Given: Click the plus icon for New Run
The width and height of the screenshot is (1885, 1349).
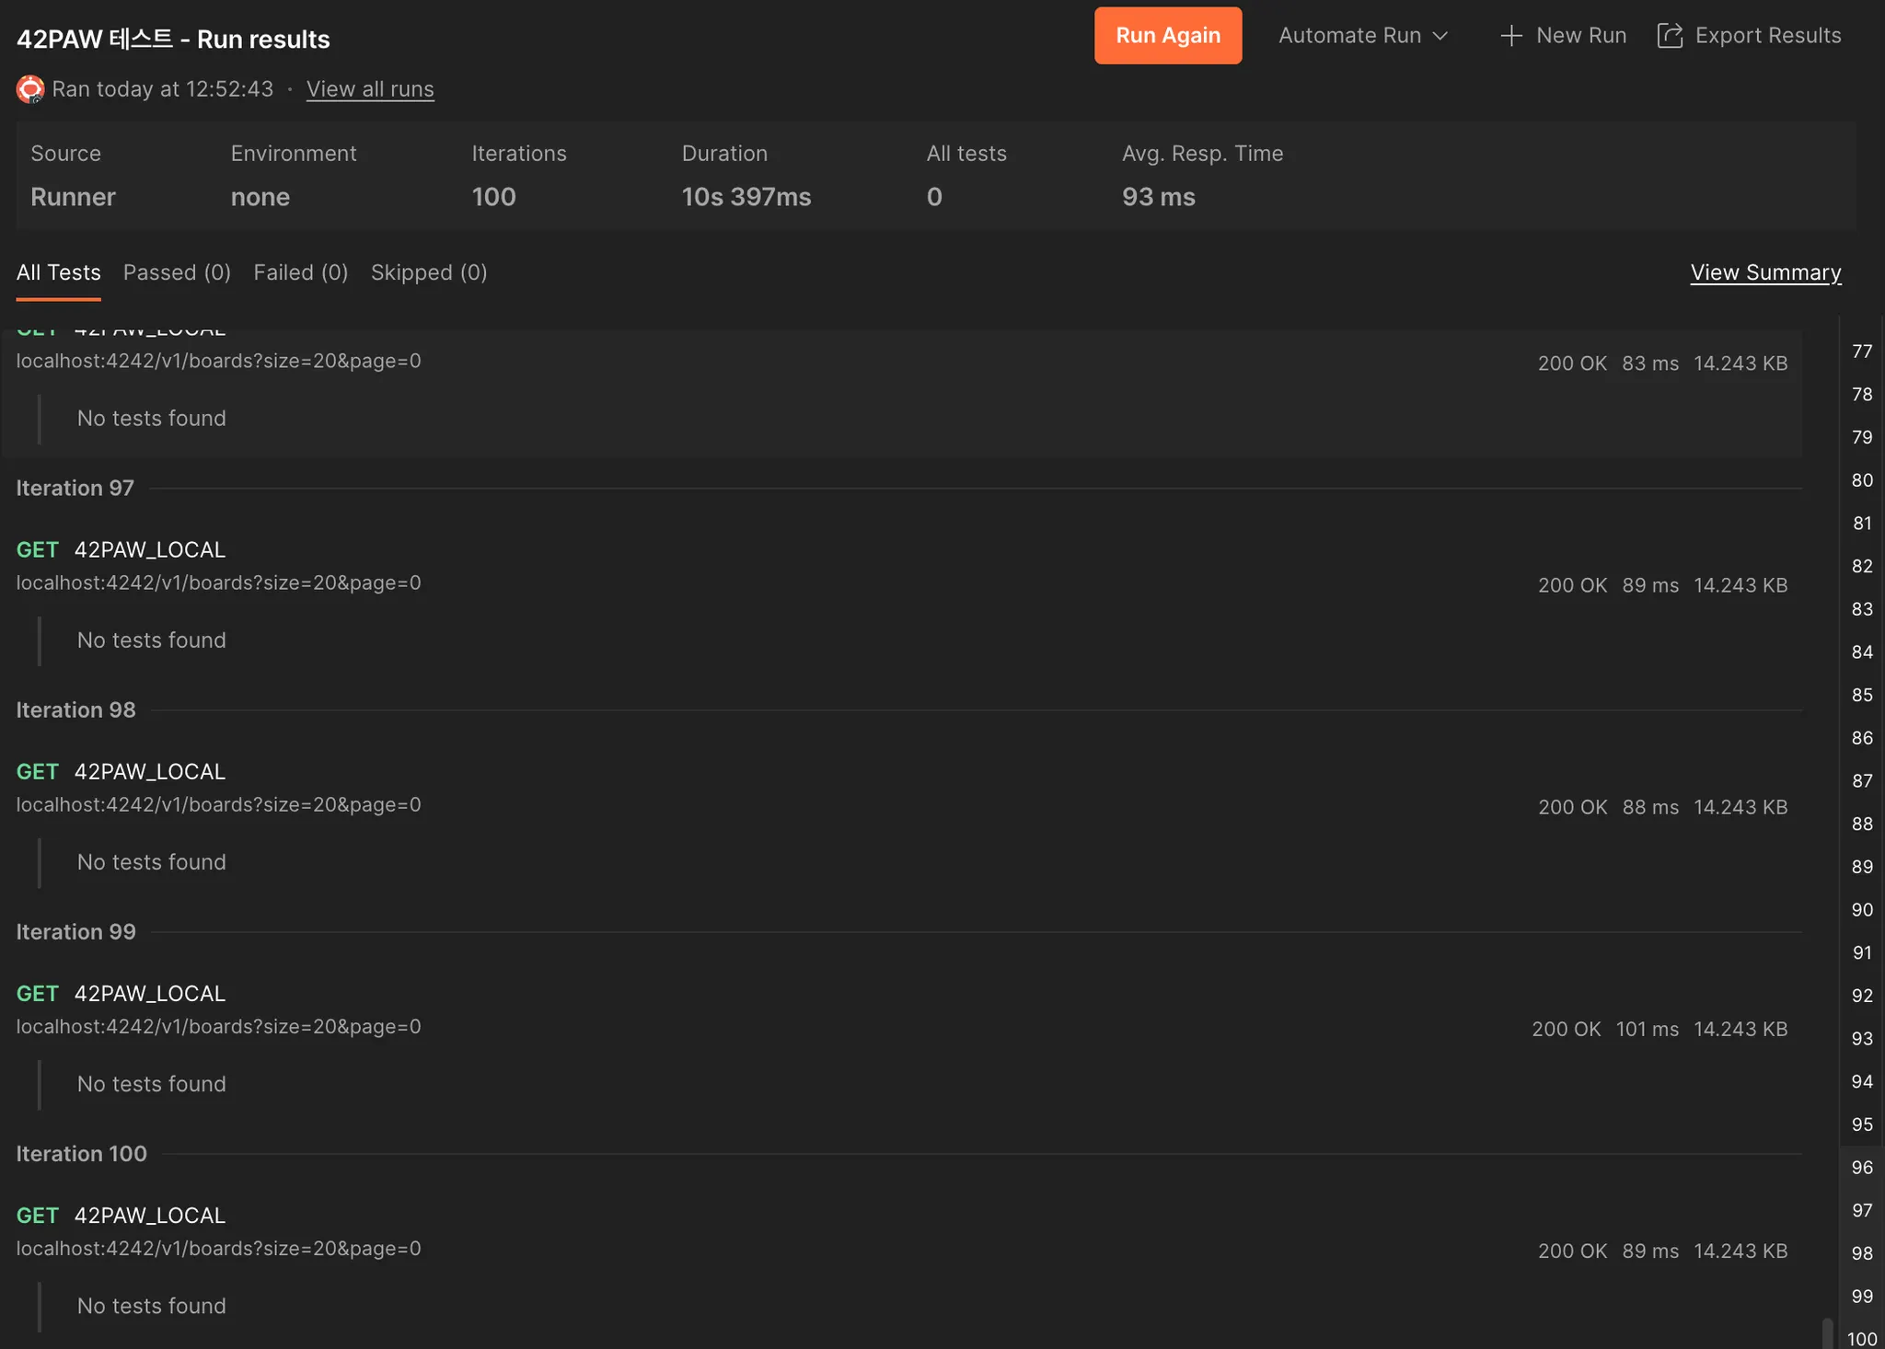Looking at the screenshot, I should tap(1510, 36).
